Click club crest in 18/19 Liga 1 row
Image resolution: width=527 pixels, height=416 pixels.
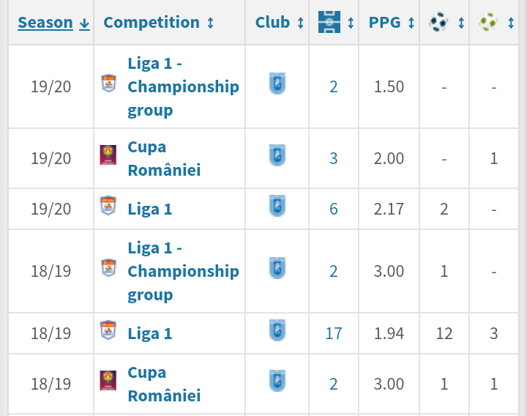pos(277,330)
